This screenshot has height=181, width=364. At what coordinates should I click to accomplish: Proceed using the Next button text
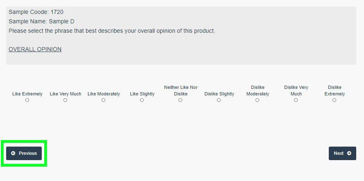pos(339,153)
